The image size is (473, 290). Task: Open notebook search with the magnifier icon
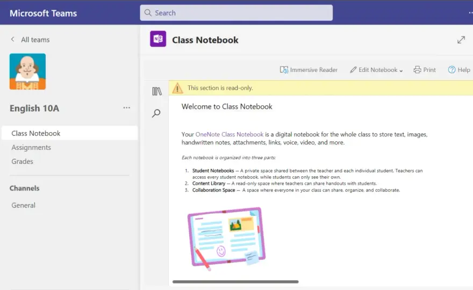pos(156,113)
